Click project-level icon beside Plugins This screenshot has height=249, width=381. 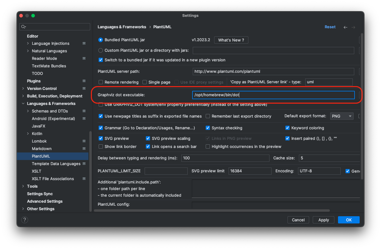tap(84, 81)
